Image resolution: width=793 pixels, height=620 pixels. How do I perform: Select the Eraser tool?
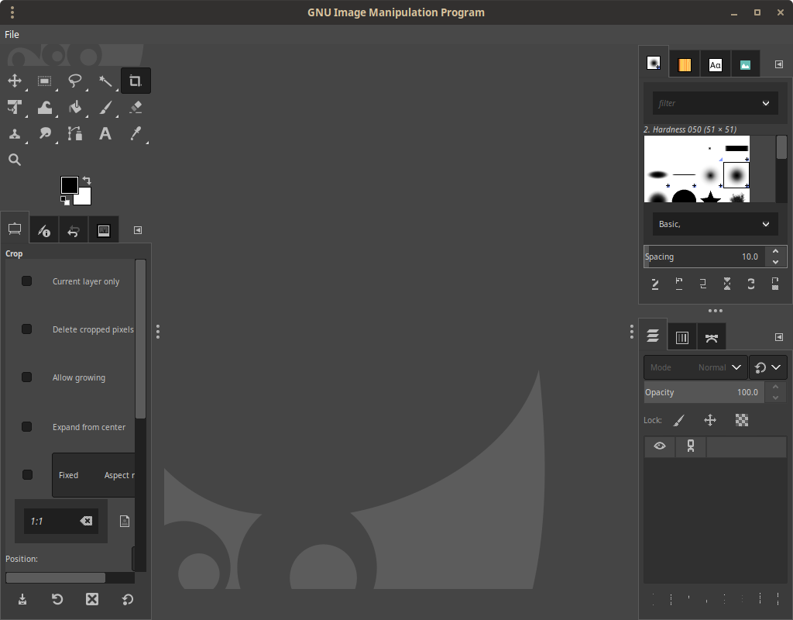[136, 107]
